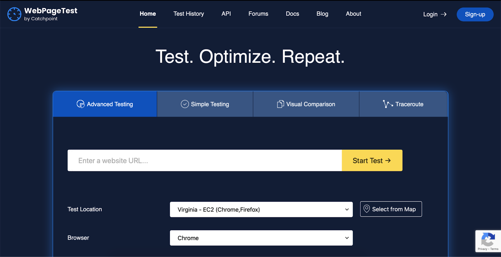Screen dimensions: 501x257
Task: Click the Test Location dropdown chevron
Action: [347, 209]
